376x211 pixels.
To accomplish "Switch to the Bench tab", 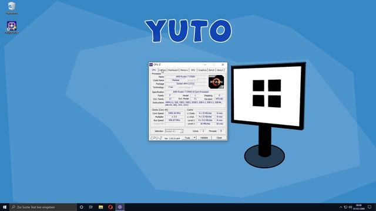I will 211,70.
